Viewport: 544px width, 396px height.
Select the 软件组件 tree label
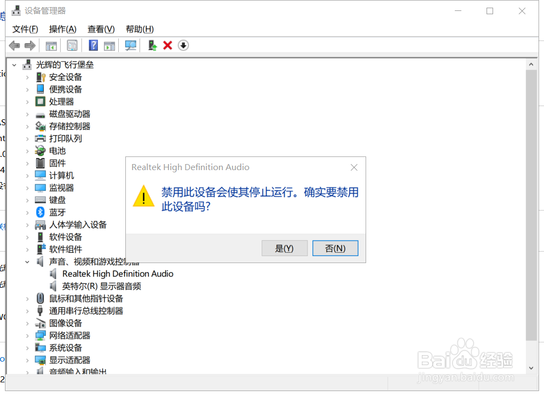(x=66, y=249)
